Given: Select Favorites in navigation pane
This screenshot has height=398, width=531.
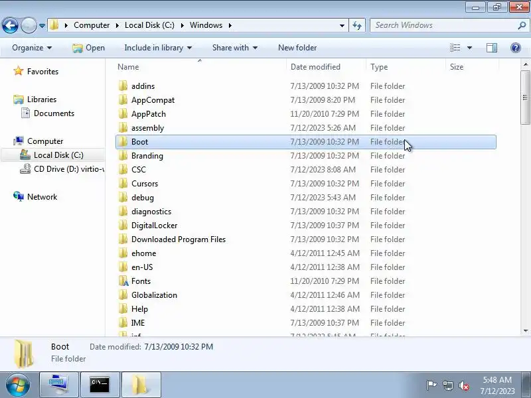Looking at the screenshot, I should [x=42, y=72].
